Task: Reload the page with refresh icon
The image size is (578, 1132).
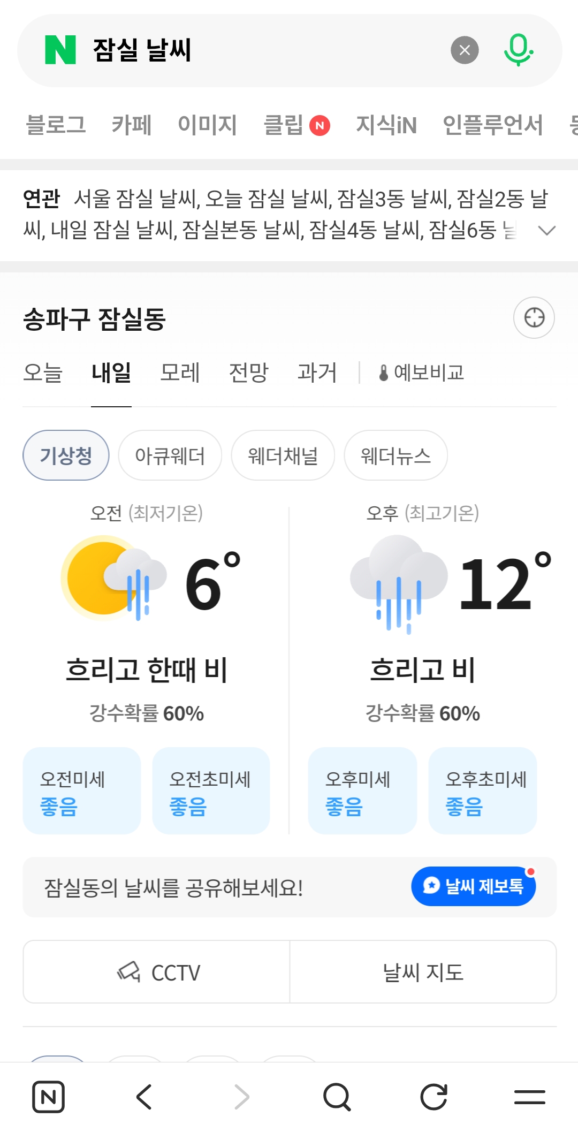Action: coord(433,1097)
